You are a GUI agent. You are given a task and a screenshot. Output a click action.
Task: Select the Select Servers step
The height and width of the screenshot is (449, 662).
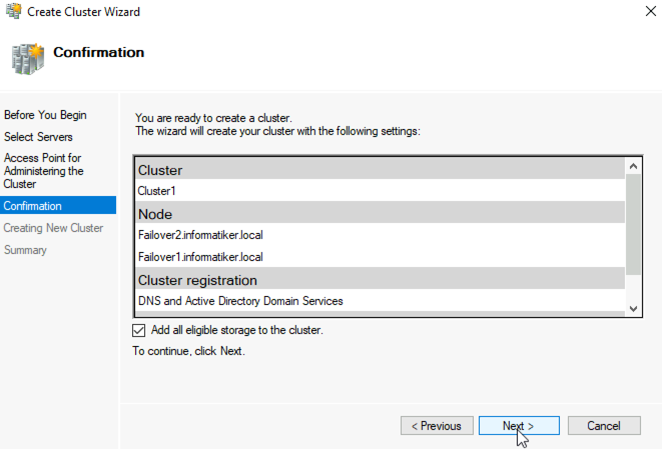pyautogui.click(x=38, y=137)
